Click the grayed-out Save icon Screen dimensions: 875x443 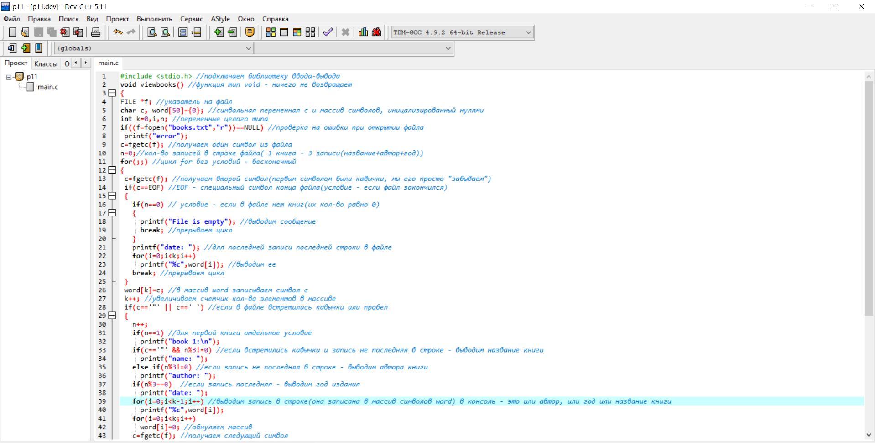click(x=39, y=32)
